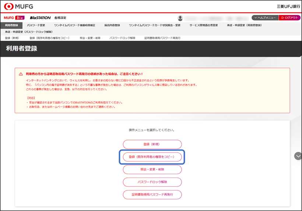Open ワンタイムパスワード機器時刻補正 tab

pyautogui.click(x=74, y=25)
